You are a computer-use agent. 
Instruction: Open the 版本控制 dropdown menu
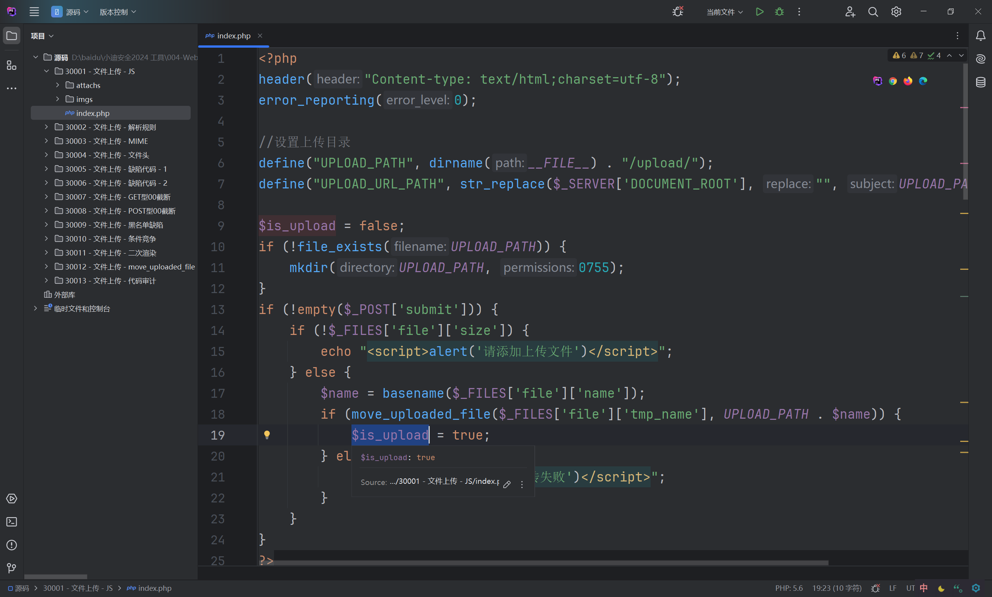[x=117, y=12]
